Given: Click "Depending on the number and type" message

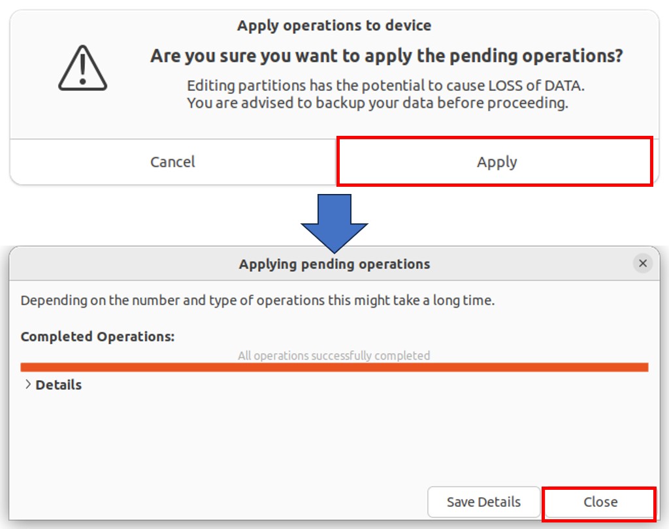Looking at the screenshot, I should pyautogui.click(x=257, y=300).
